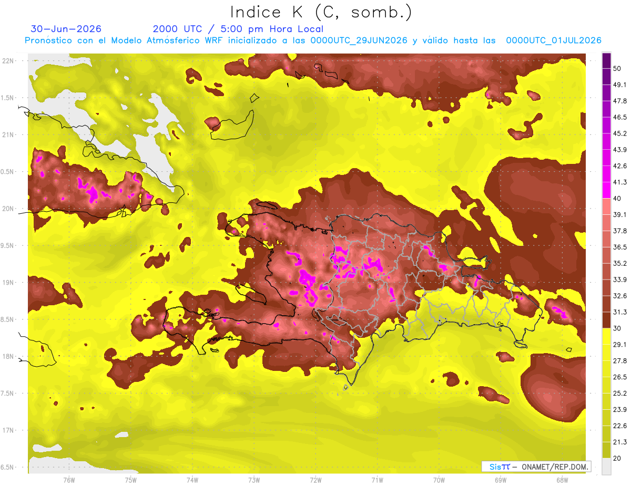Image resolution: width=631 pixels, height=487 pixels.
Task: Click the "75W" longitude label
Action: 131,480
